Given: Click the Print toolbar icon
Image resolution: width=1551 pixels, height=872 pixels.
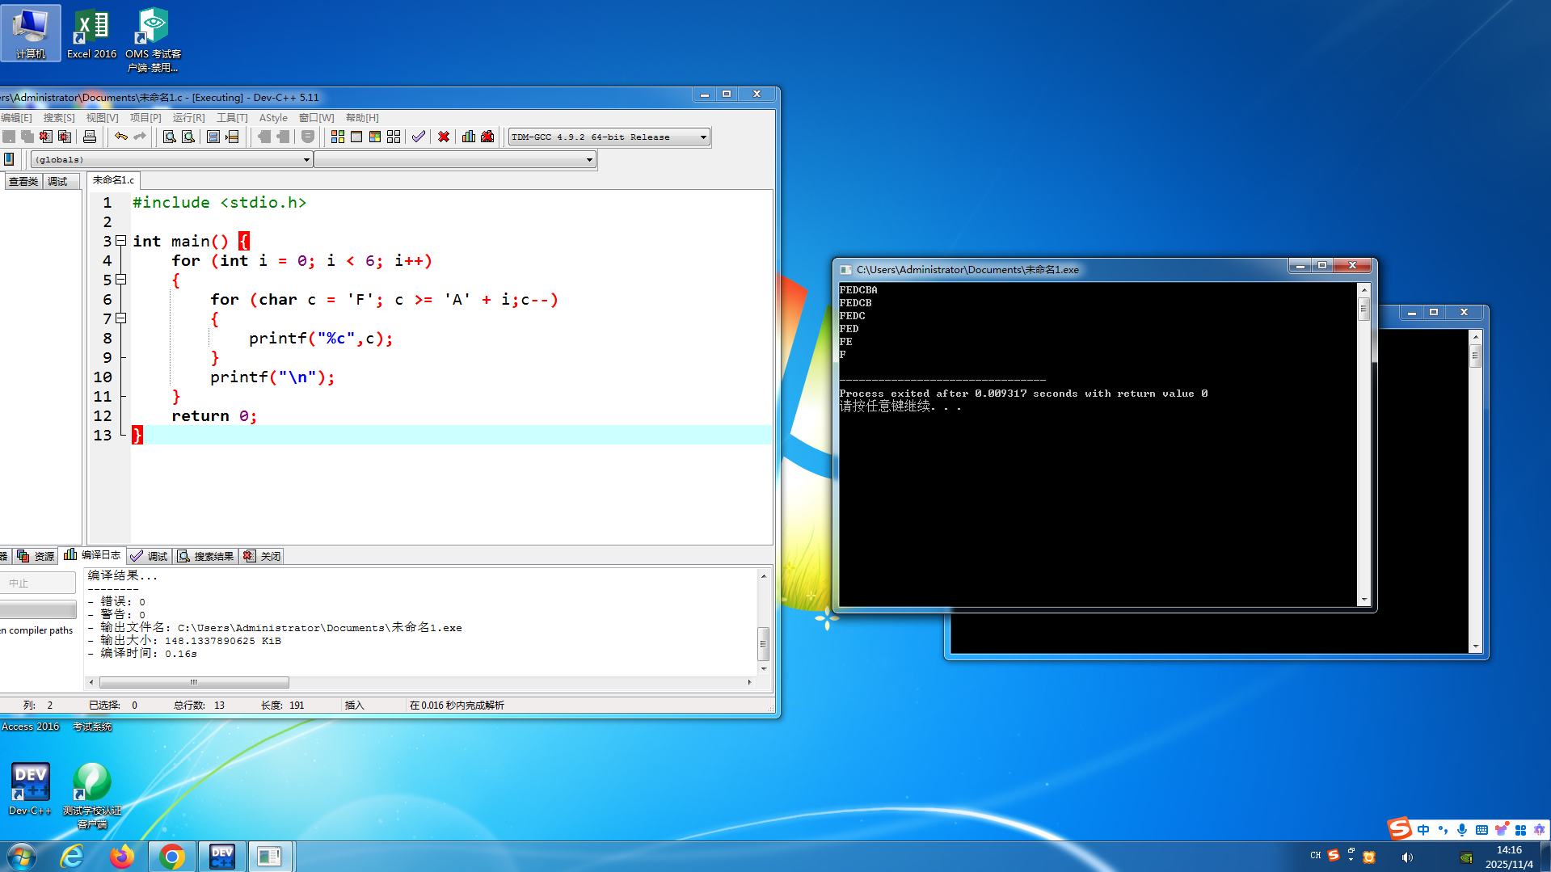Looking at the screenshot, I should (90, 137).
